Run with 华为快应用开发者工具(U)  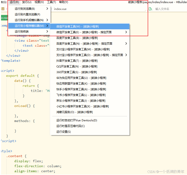coord(90,78)
